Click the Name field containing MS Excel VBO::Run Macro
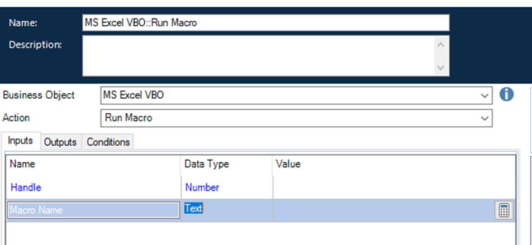 click(x=265, y=23)
